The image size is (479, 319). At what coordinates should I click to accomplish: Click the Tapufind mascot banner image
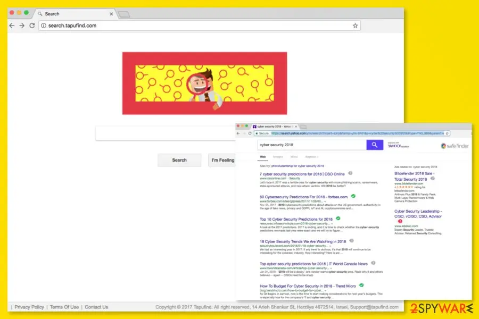pyautogui.click(x=205, y=83)
